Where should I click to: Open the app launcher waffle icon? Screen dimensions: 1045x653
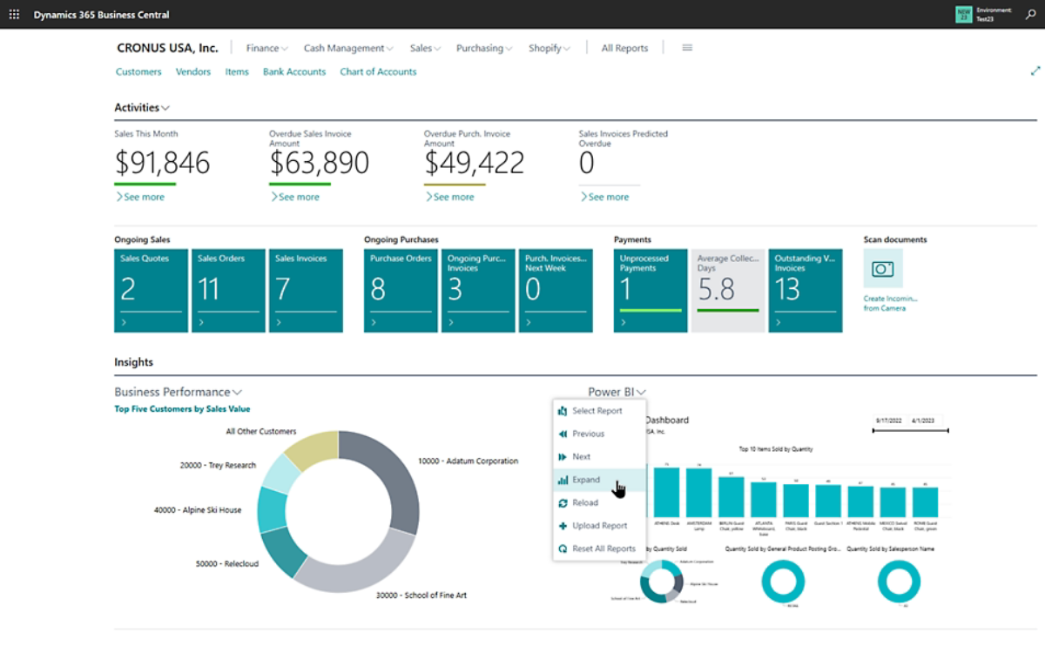pos(14,15)
